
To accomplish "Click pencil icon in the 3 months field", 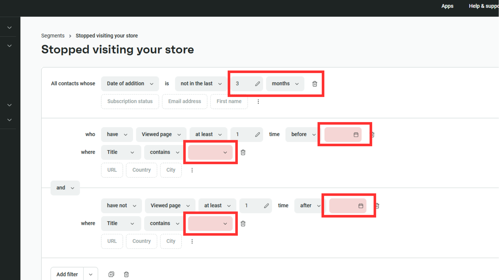I will point(257,84).
